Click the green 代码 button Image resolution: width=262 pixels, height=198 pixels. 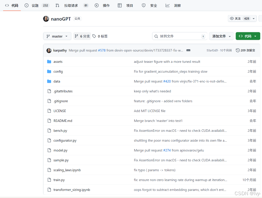point(248,36)
